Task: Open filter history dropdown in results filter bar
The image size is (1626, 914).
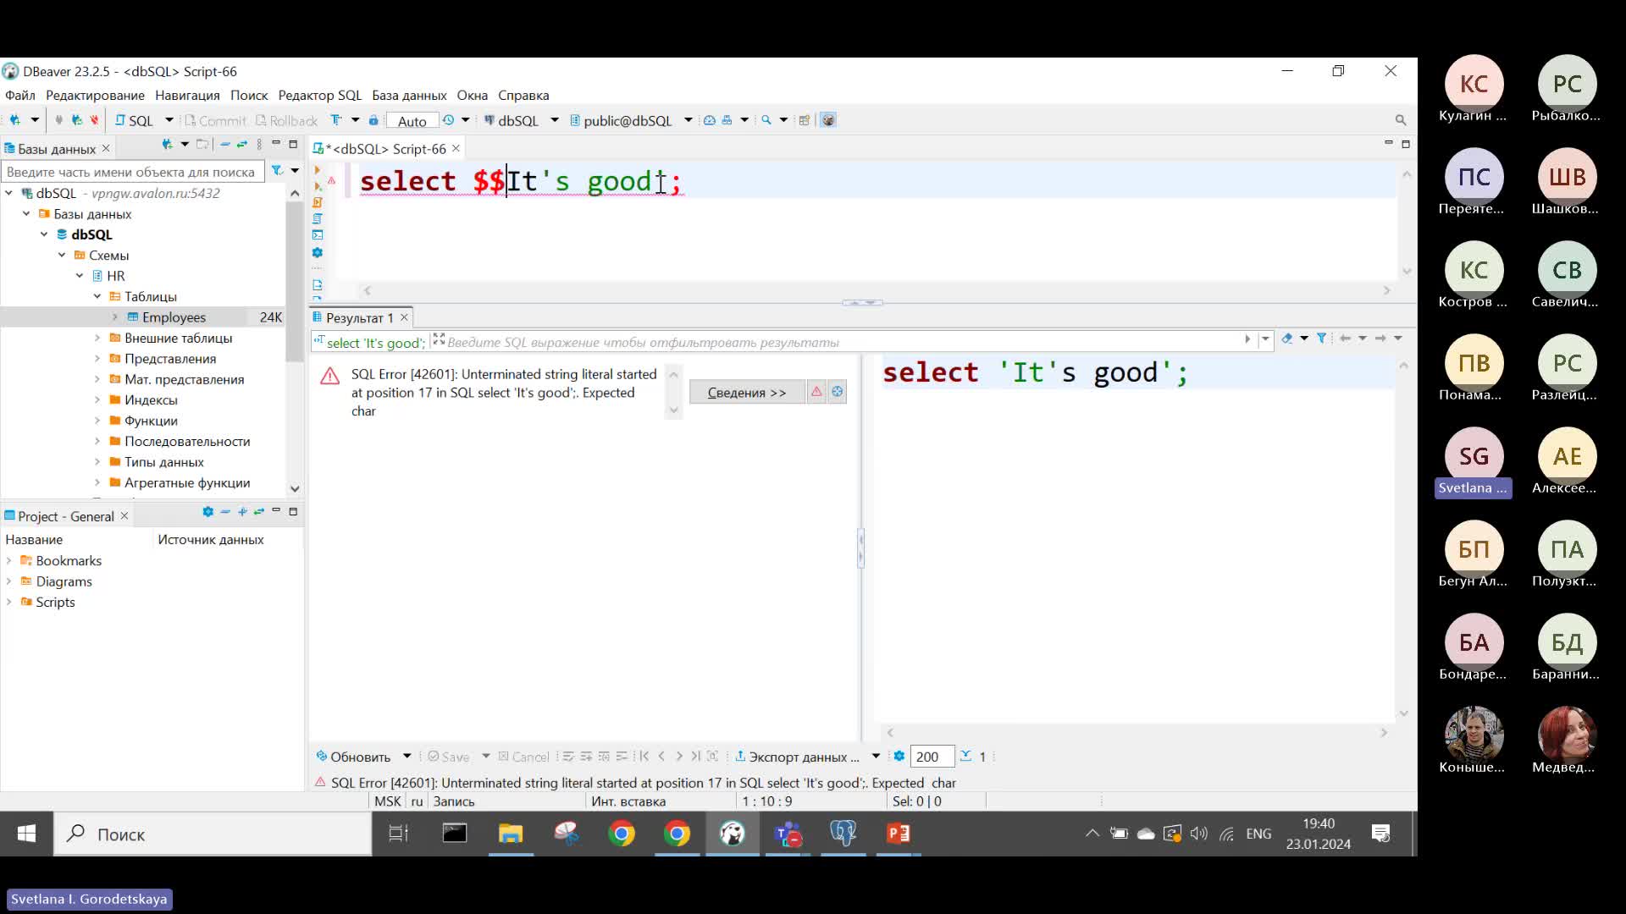Action: (1265, 339)
